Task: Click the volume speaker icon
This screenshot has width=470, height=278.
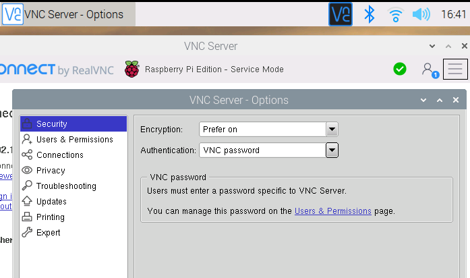Action: 421,14
